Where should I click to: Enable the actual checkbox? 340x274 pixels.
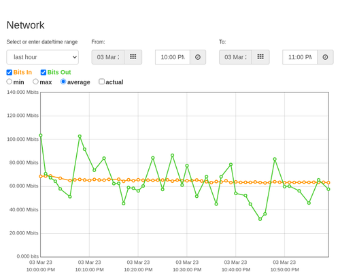click(x=101, y=82)
